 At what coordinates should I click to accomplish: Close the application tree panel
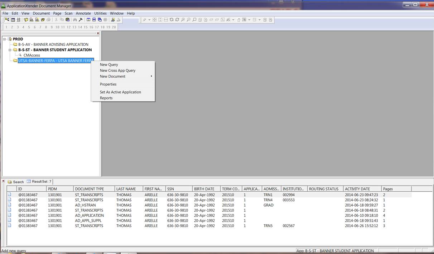98,33
